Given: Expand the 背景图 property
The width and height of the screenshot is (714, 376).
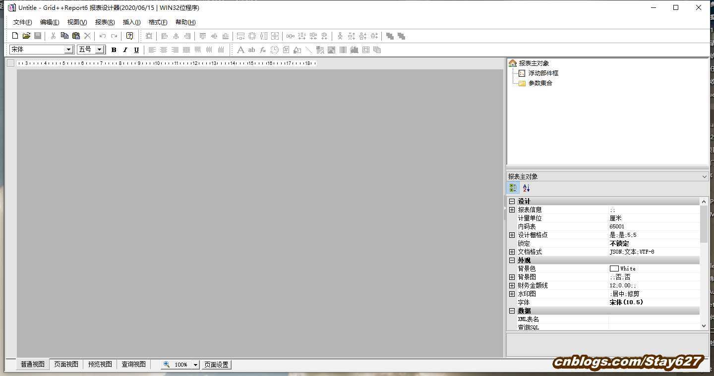Looking at the screenshot, I should click(512, 277).
